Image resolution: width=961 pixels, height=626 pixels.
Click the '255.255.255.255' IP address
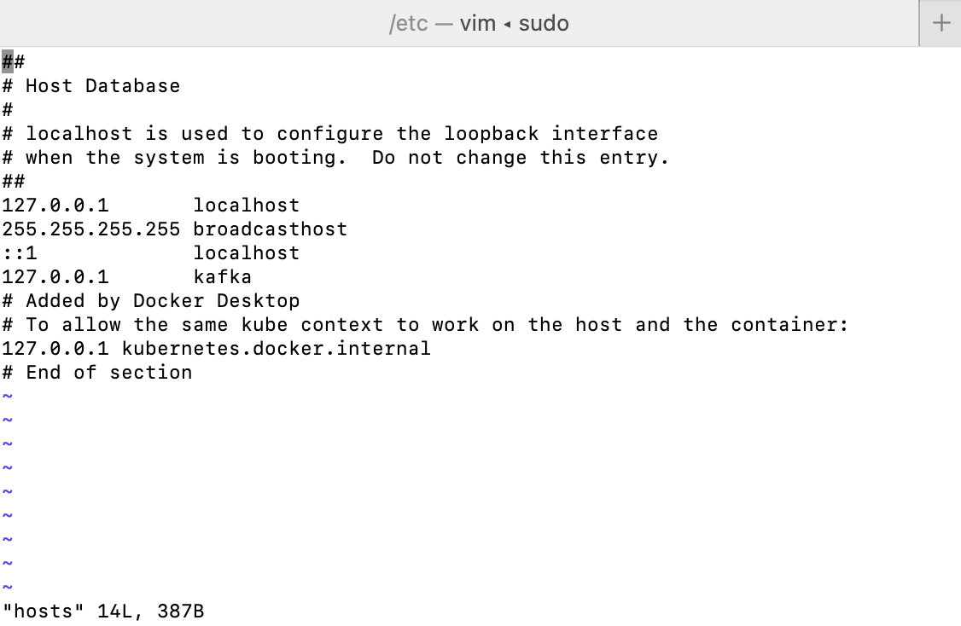click(91, 229)
